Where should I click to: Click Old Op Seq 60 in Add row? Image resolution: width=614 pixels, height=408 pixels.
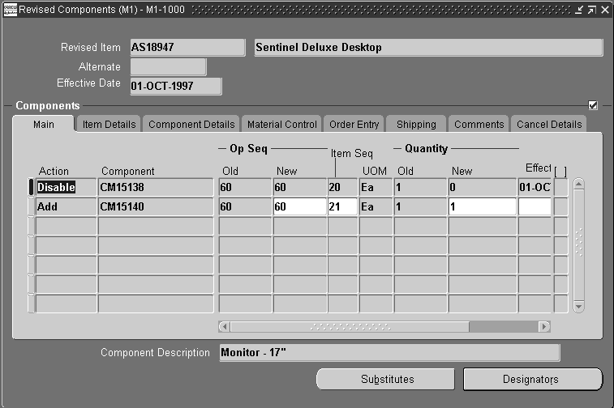(x=245, y=206)
